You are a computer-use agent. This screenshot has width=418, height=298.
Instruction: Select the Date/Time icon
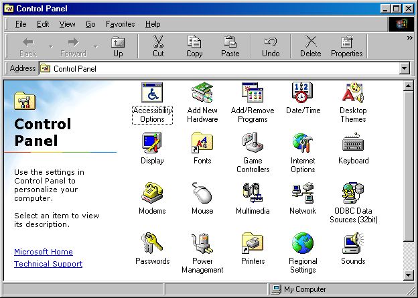(303, 93)
